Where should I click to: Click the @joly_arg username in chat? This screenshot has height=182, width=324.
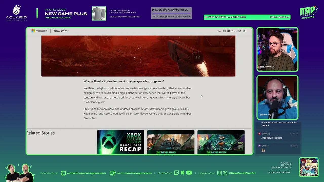(266, 134)
